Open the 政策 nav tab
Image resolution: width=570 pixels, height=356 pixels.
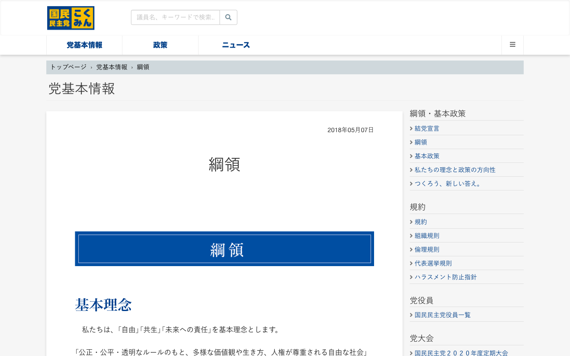coord(160,45)
